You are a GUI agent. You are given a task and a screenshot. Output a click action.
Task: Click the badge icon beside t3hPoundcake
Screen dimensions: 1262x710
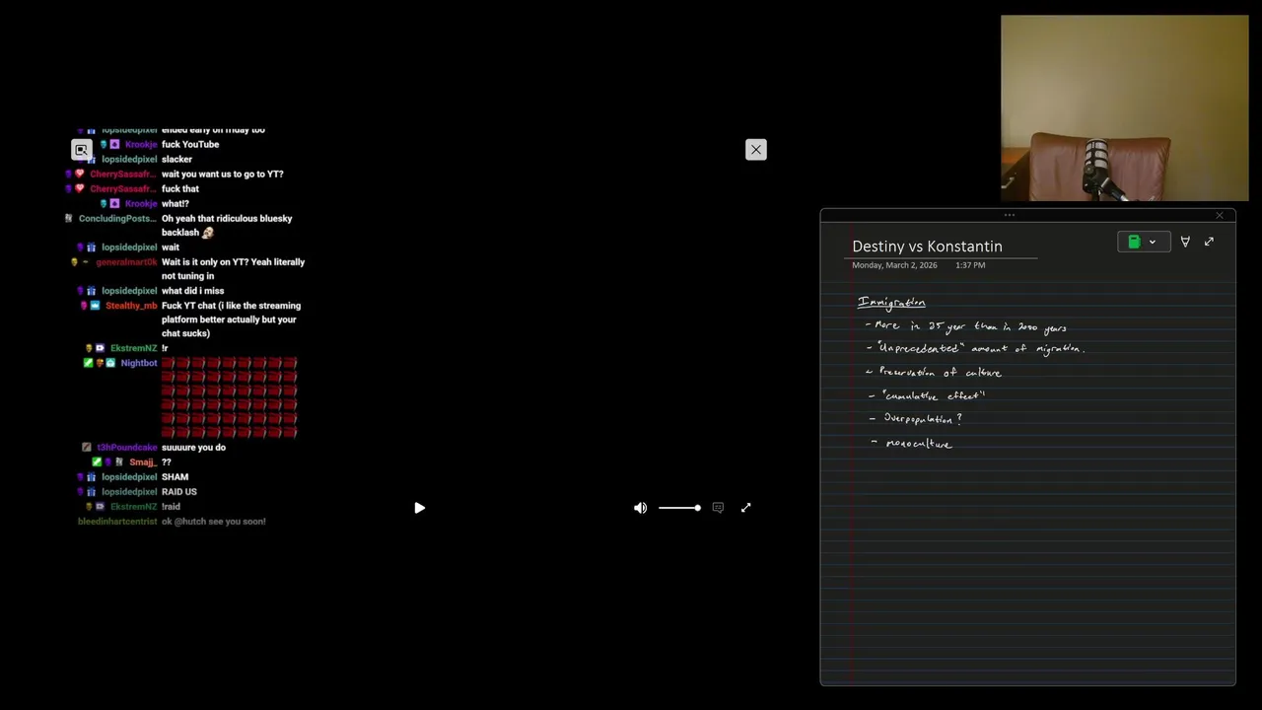click(87, 448)
